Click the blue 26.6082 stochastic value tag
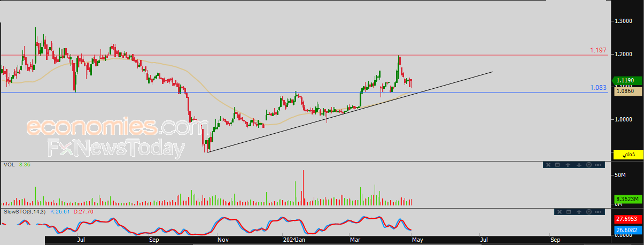The height and width of the screenshot is (245, 644). point(627,231)
